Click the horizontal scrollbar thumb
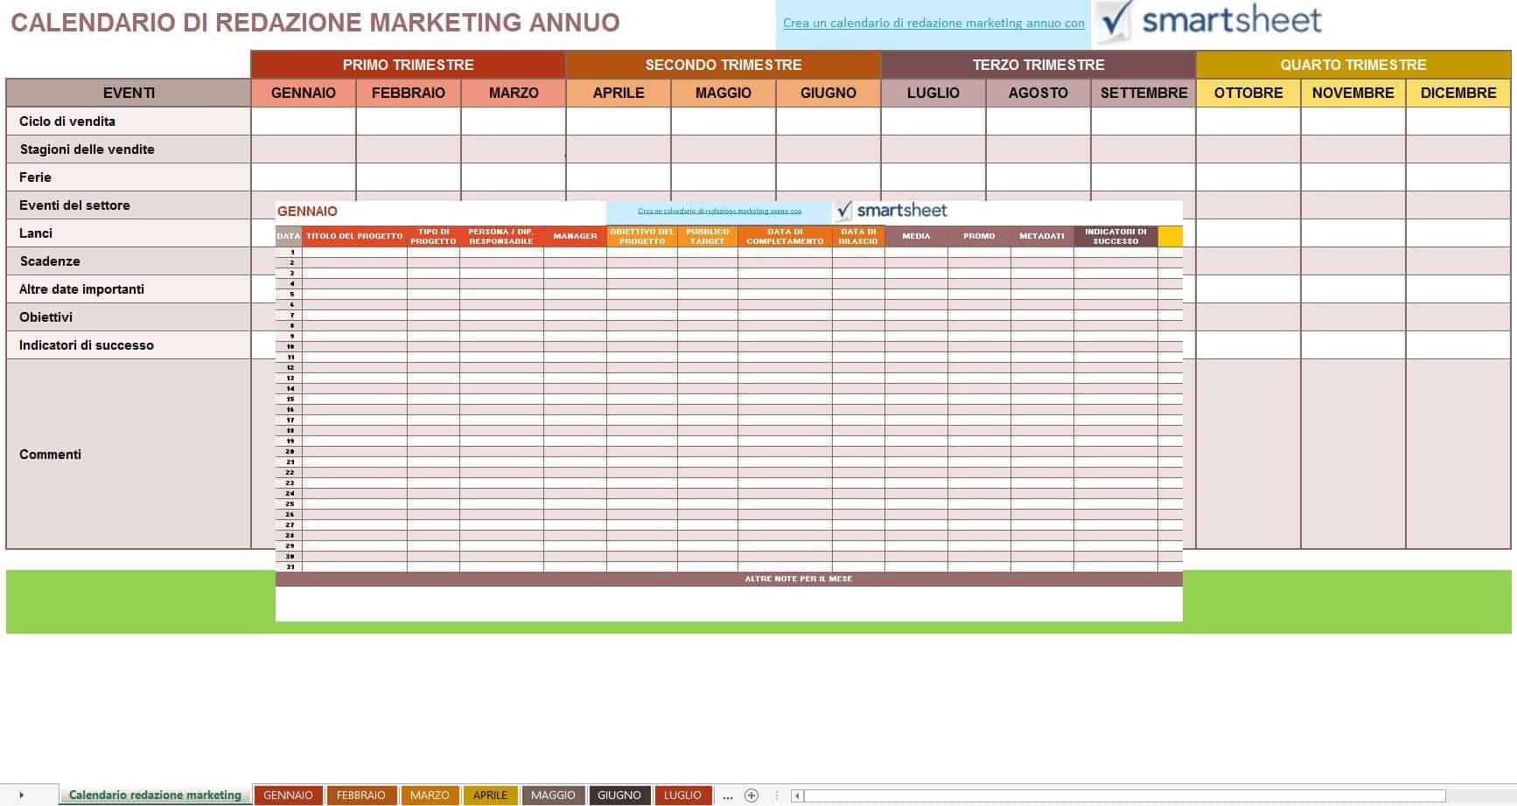The image size is (1517, 806). pyautogui.click(x=1124, y=796)
